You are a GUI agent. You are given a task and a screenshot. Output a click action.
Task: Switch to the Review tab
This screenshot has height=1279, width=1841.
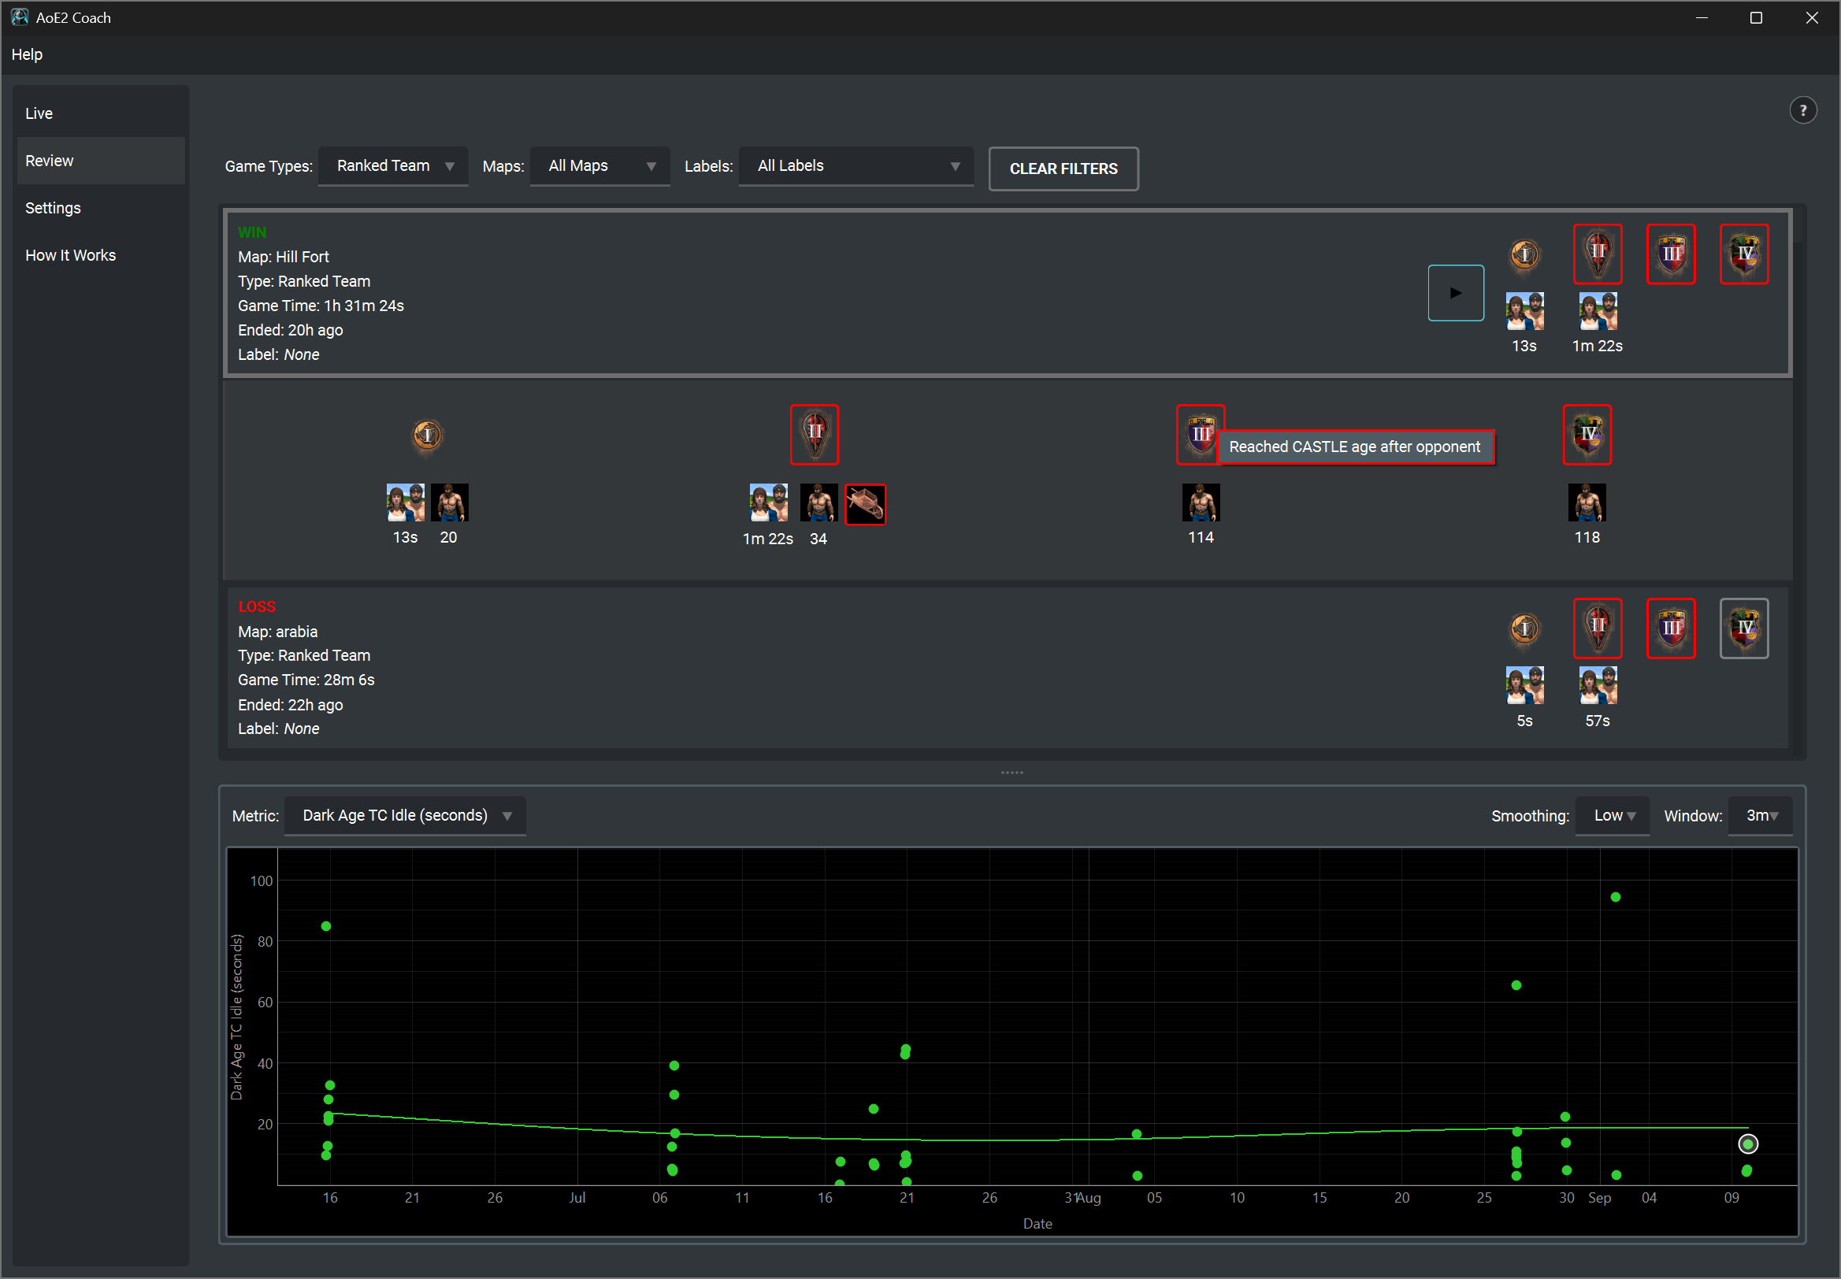coord(101,161)
